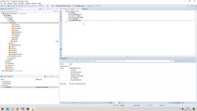The image size is (197, 111).
Task: Select the ER Diagrams project folder
Action: 8,84
